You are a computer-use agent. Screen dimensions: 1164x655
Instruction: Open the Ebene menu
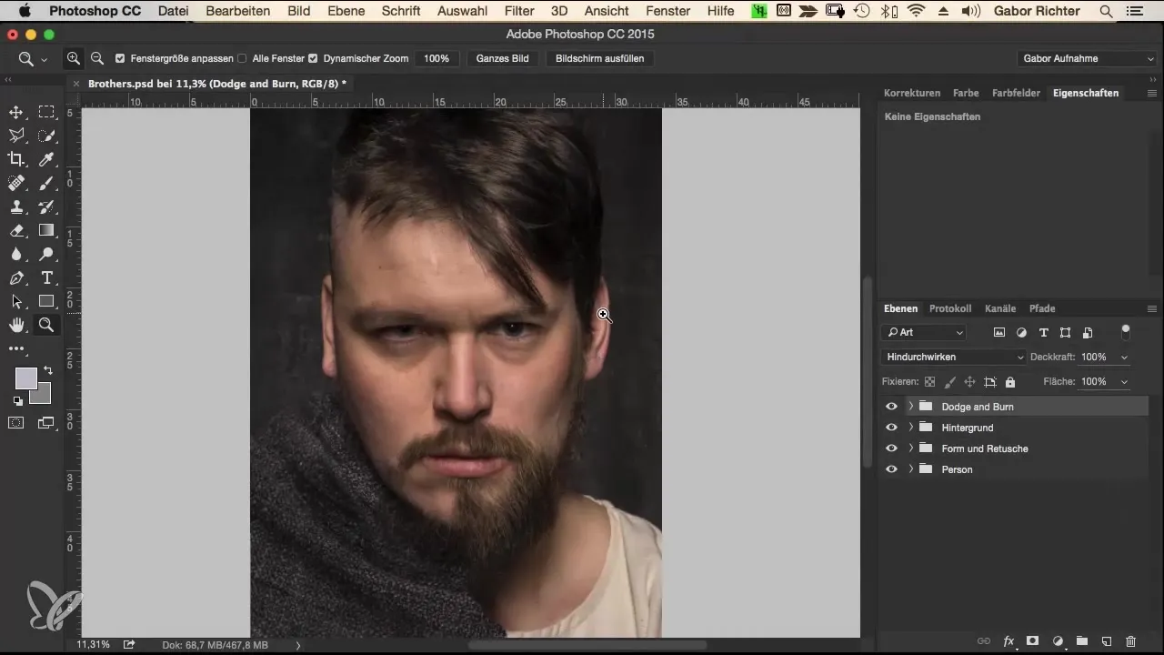click(x=346, y=11)
